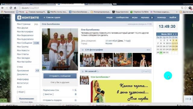Open the Почтовые индексы bookmark
Viewport: 193px width, 109px height.
[160, 12]
